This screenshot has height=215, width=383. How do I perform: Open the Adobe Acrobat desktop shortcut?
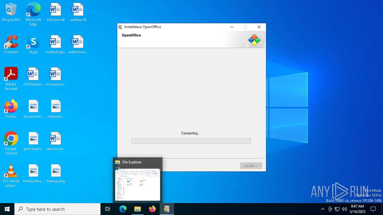(11, 79)
